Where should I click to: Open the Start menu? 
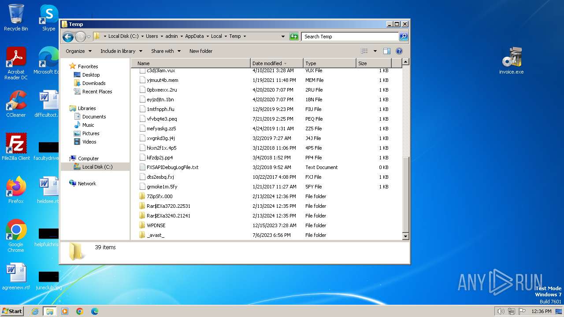pos(12,311)
